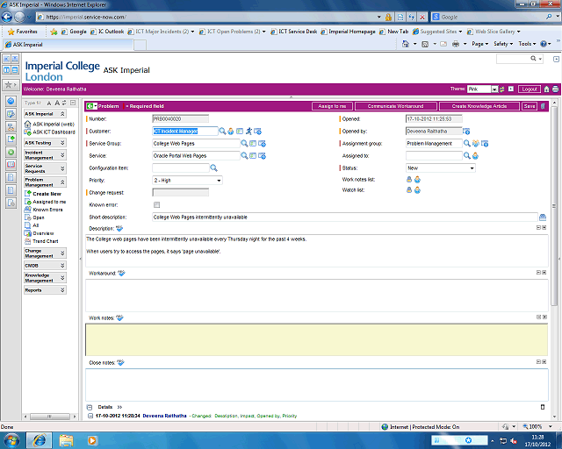Open Trend Chart in the sidebar
Image resolution: width=562 pixels, height=449 pixels.
46,241
